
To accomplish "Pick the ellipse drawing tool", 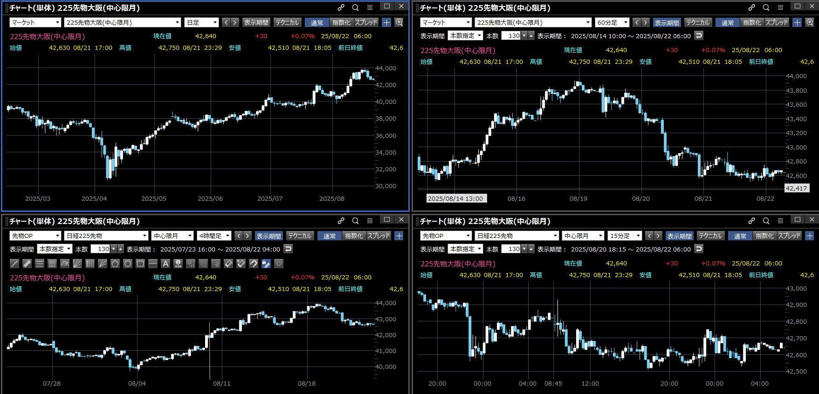I will point(127,264).
